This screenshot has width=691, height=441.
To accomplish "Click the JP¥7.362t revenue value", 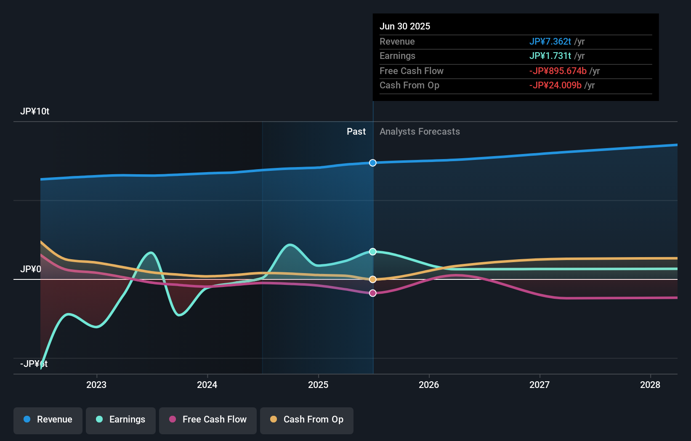I will pos(550,41).
